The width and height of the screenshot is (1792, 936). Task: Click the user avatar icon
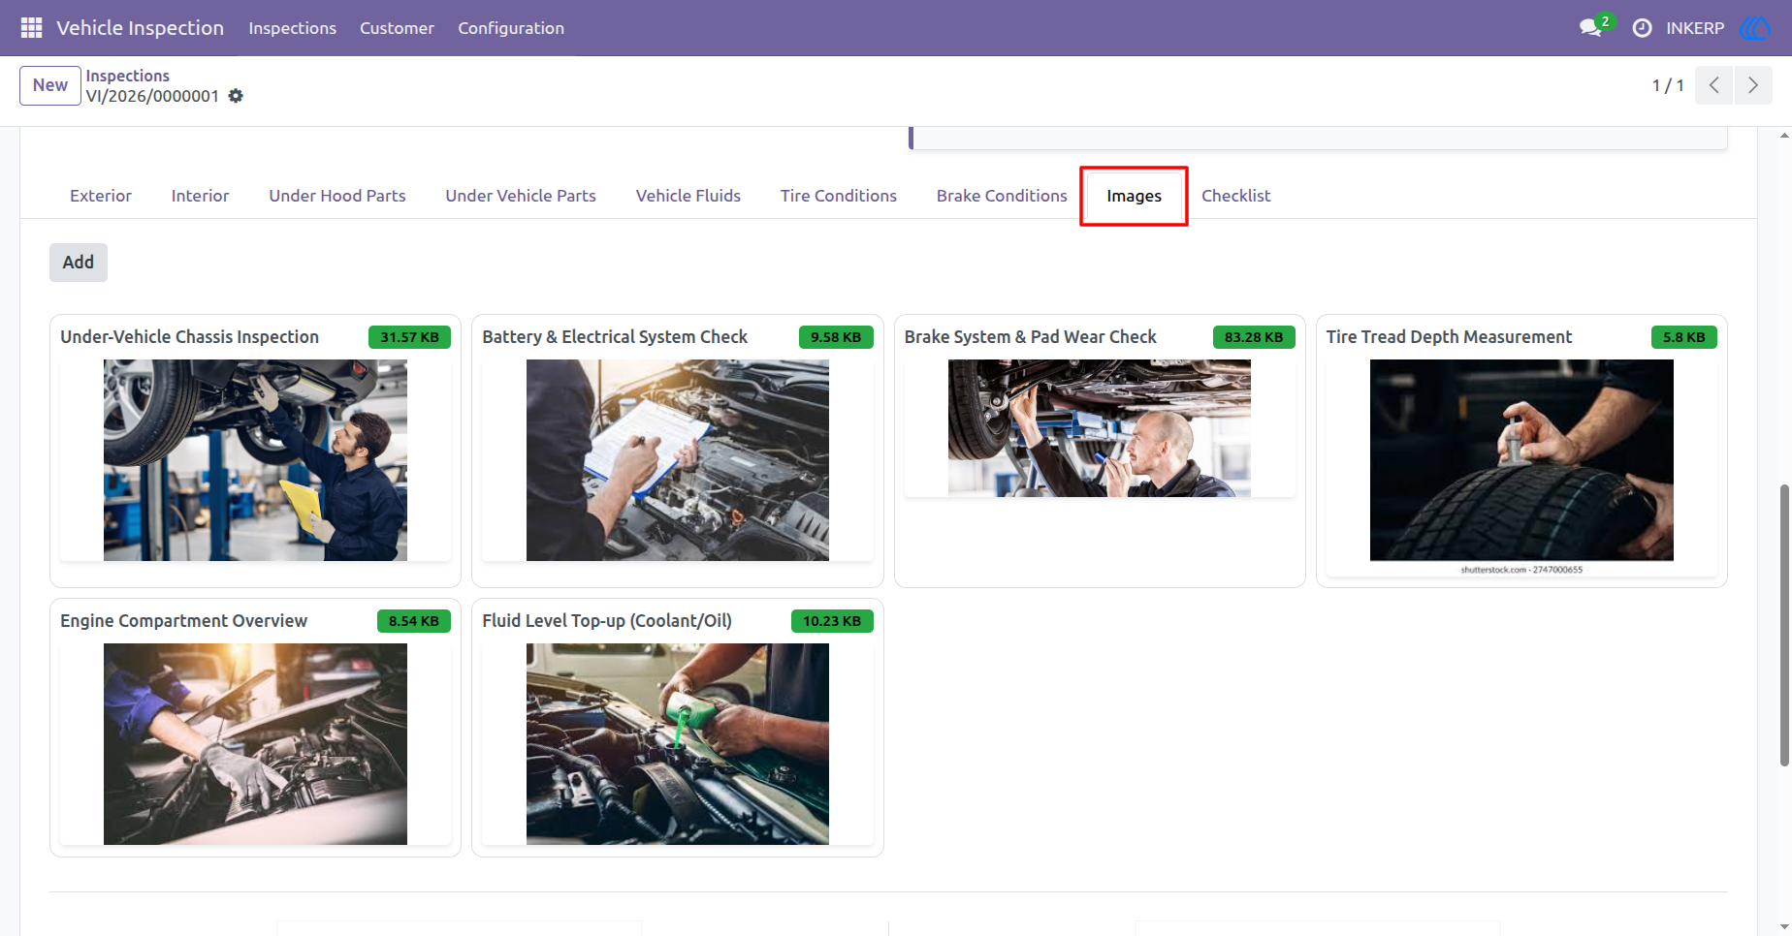coord(1755,28)
